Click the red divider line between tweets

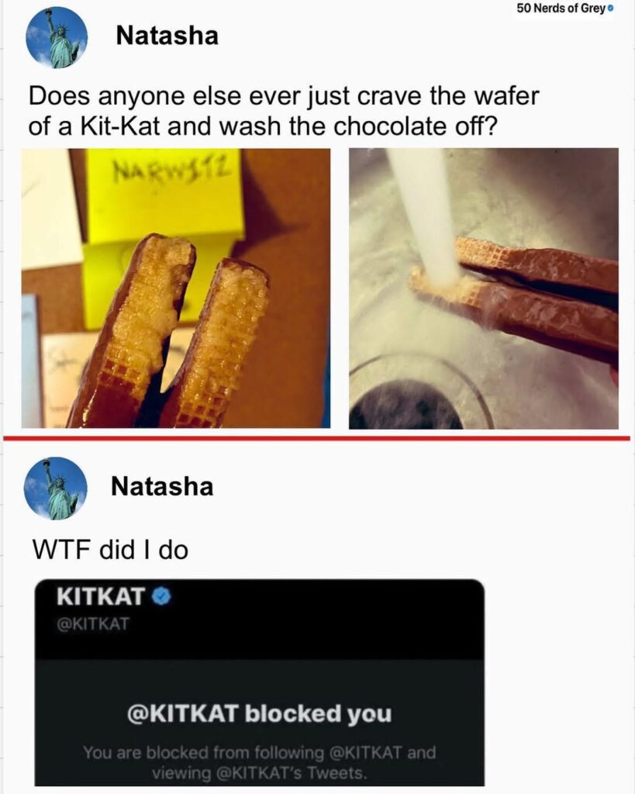click(318, 439)
